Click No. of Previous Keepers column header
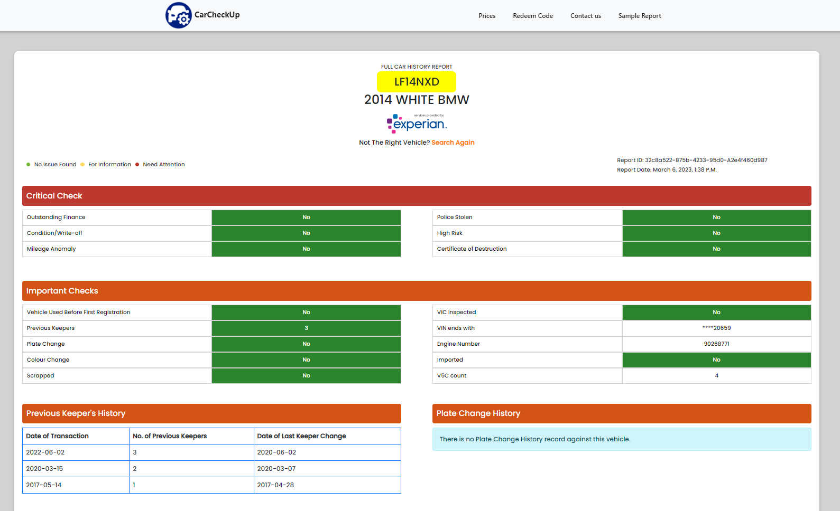Image resolution: width=840 pixels, height=511 pixels. click(191, 436)
